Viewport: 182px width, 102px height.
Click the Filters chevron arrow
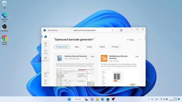pyautogui.click(x=139, y=40)
